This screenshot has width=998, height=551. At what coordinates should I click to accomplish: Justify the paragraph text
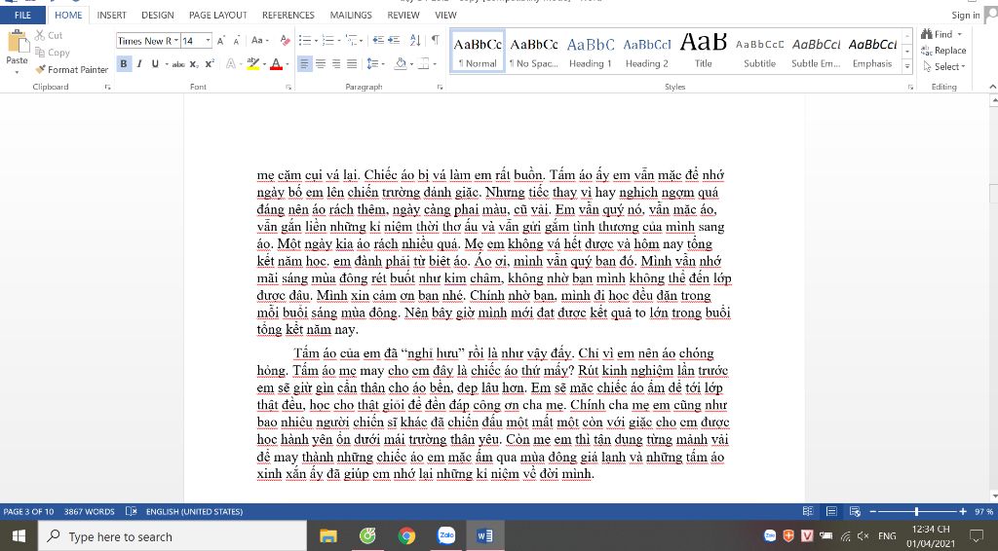[x=351, y=63]
